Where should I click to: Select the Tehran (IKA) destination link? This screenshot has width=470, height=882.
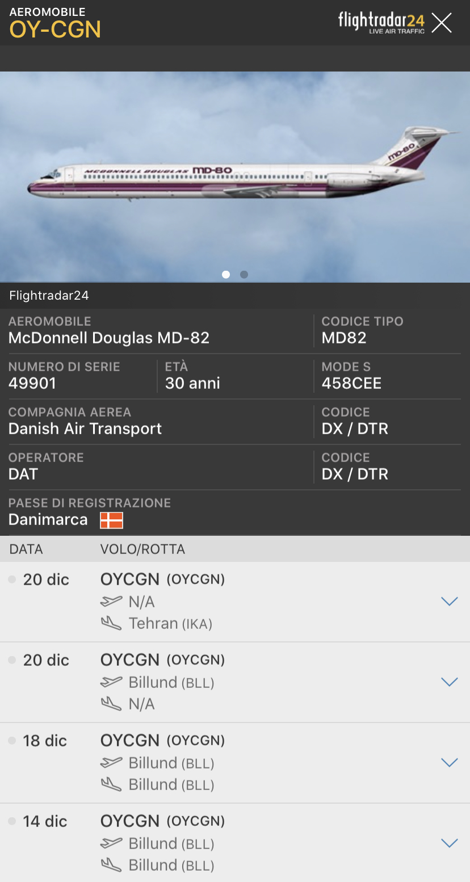[170, 624]
